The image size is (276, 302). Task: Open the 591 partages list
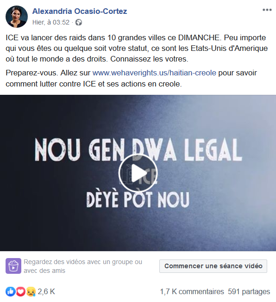[x=249, y=292]
